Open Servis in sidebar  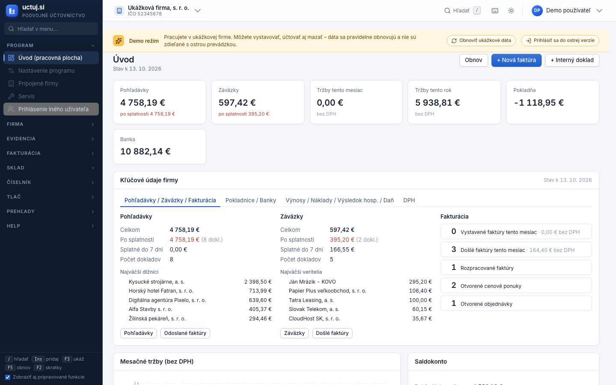click(x=51, y=96)
